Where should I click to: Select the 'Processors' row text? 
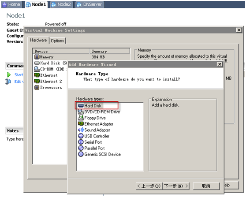(x=51, y=87)
